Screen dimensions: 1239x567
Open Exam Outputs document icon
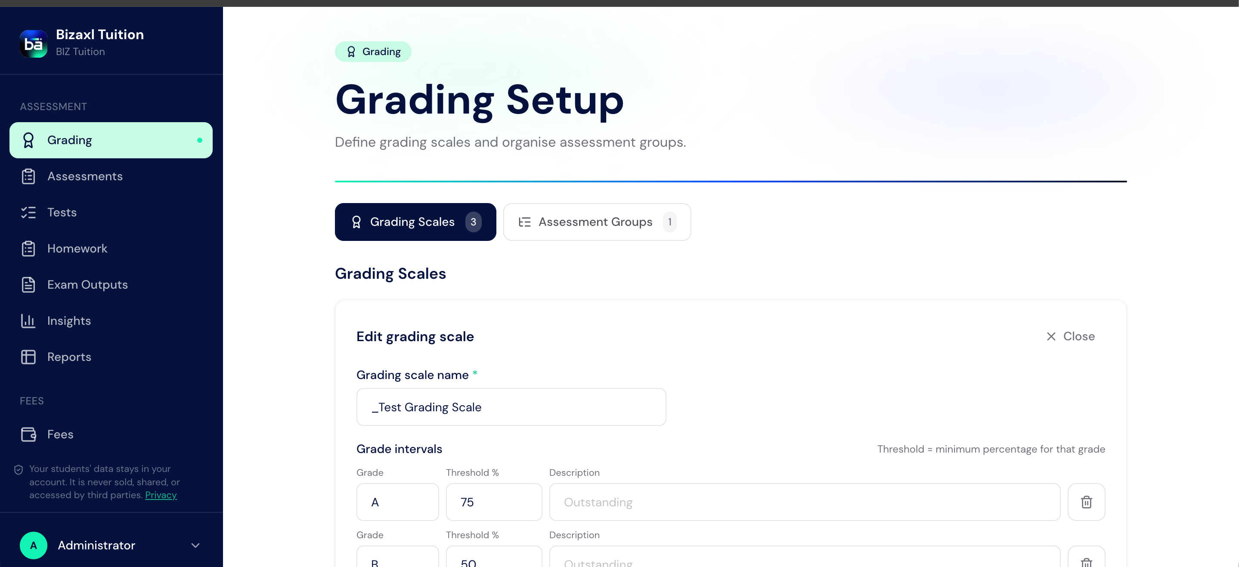pyautogui.click(x=28, y=284)
